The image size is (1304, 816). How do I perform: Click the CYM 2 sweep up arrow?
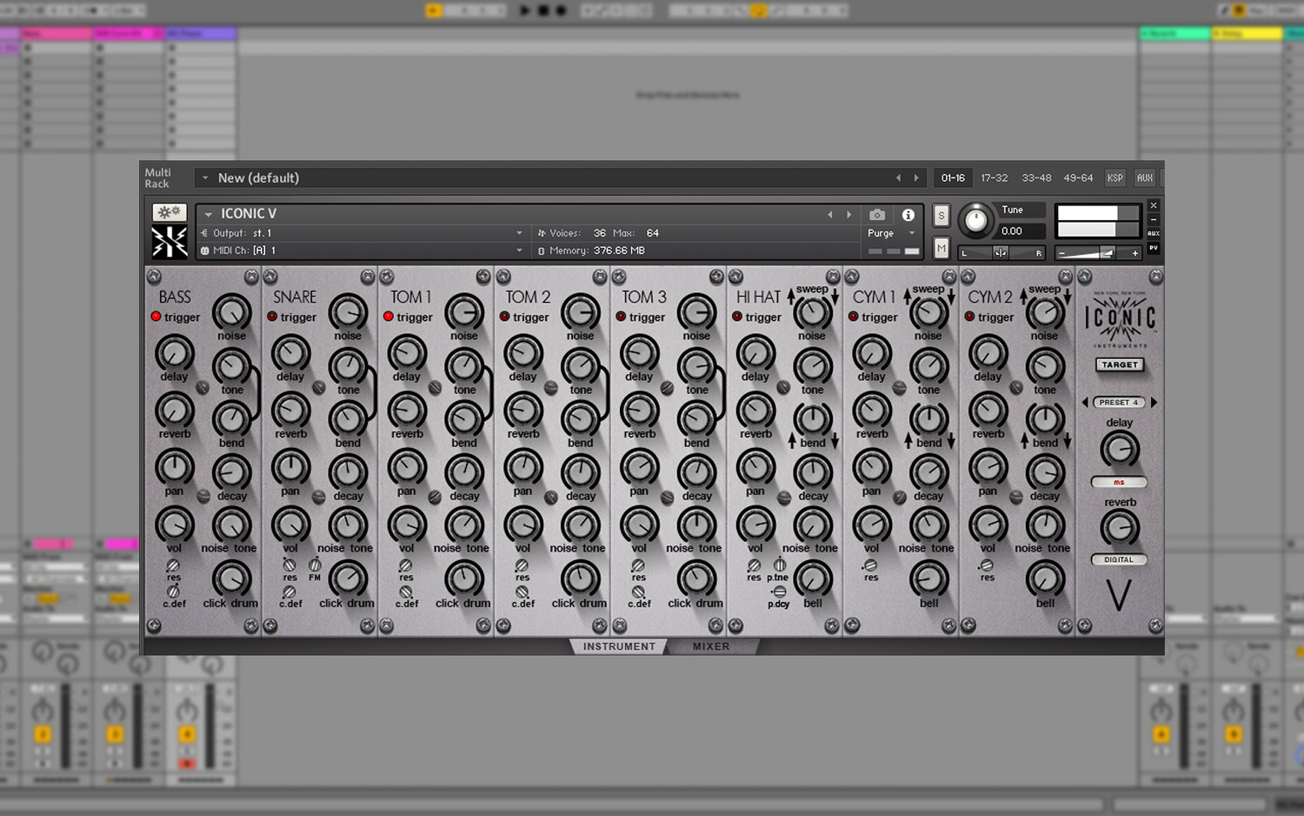tap(1023, 297)
